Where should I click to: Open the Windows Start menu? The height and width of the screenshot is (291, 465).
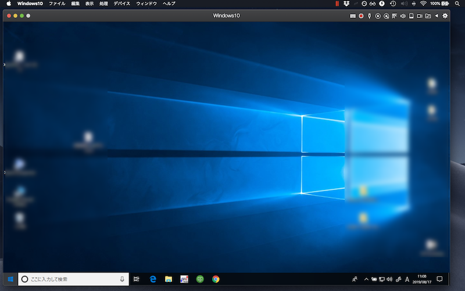tap(10, 279)
